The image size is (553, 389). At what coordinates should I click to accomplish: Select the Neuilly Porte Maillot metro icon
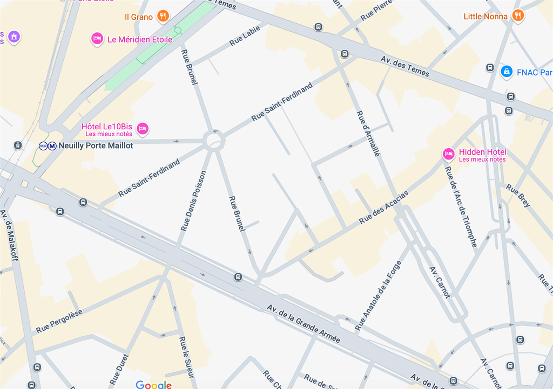[52, 145]
